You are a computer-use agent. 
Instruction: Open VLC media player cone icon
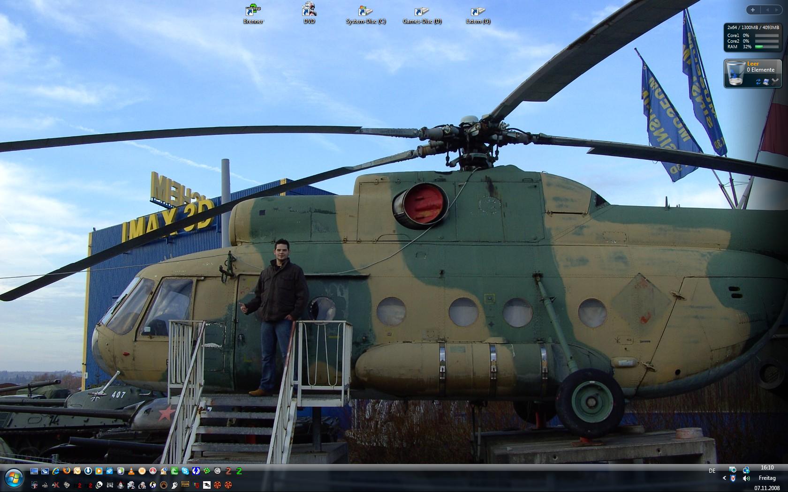coord(131,471)
